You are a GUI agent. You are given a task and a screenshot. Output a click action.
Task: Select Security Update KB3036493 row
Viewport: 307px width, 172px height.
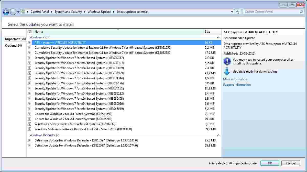(124, 99)
